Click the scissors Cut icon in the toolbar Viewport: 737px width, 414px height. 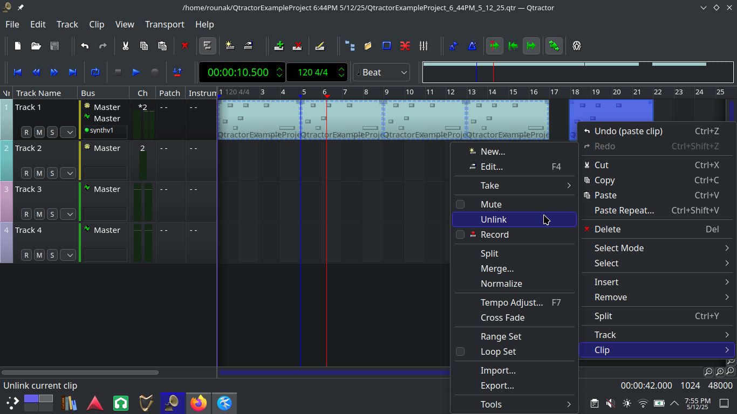click(125, 46)
